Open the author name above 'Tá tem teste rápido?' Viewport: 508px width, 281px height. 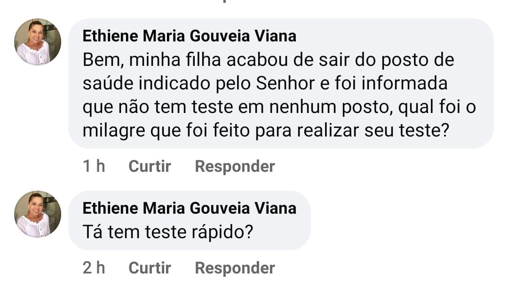click(x=189, y=208)
